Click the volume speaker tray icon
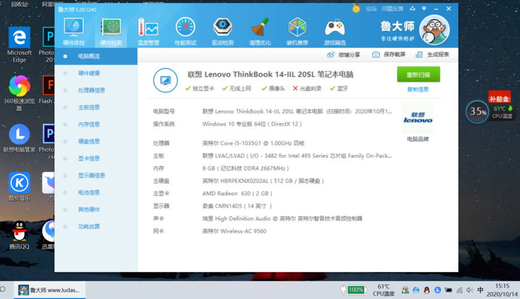The image size is (520, 299). click(x=470, y=291)
